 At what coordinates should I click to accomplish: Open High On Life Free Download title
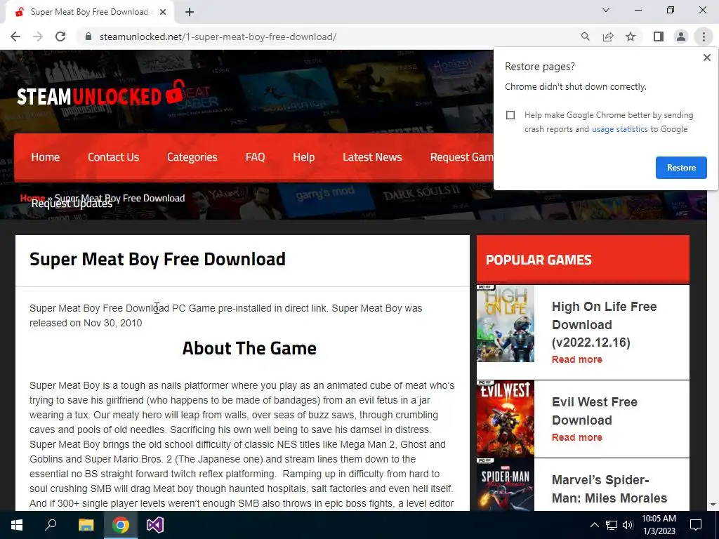point(605,324)
